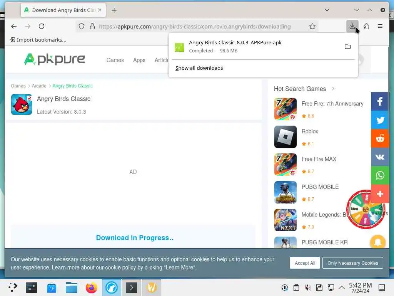
Task: Choose Only Necessary Cookies
Action: pyautogui.click(x=352, y=263)
